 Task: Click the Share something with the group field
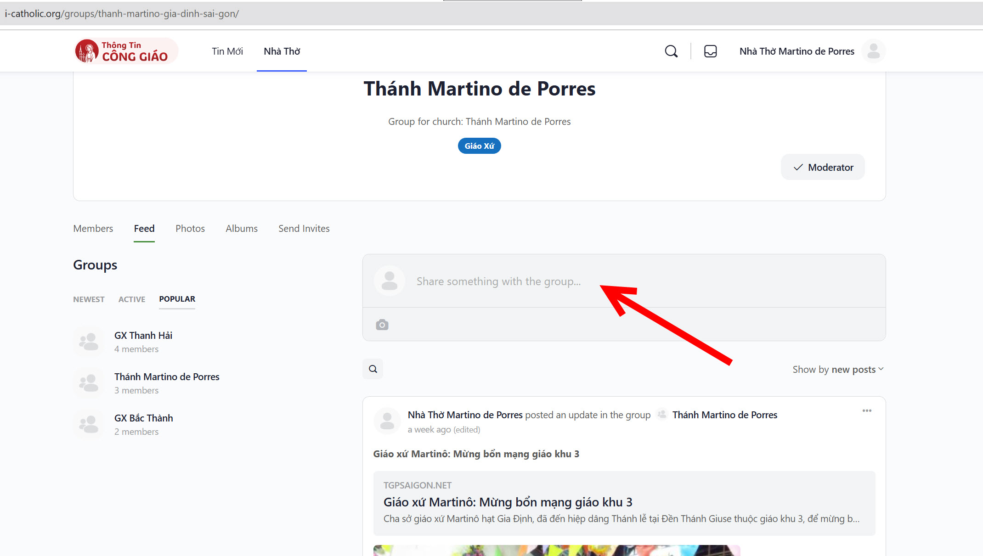coord(498,281)
